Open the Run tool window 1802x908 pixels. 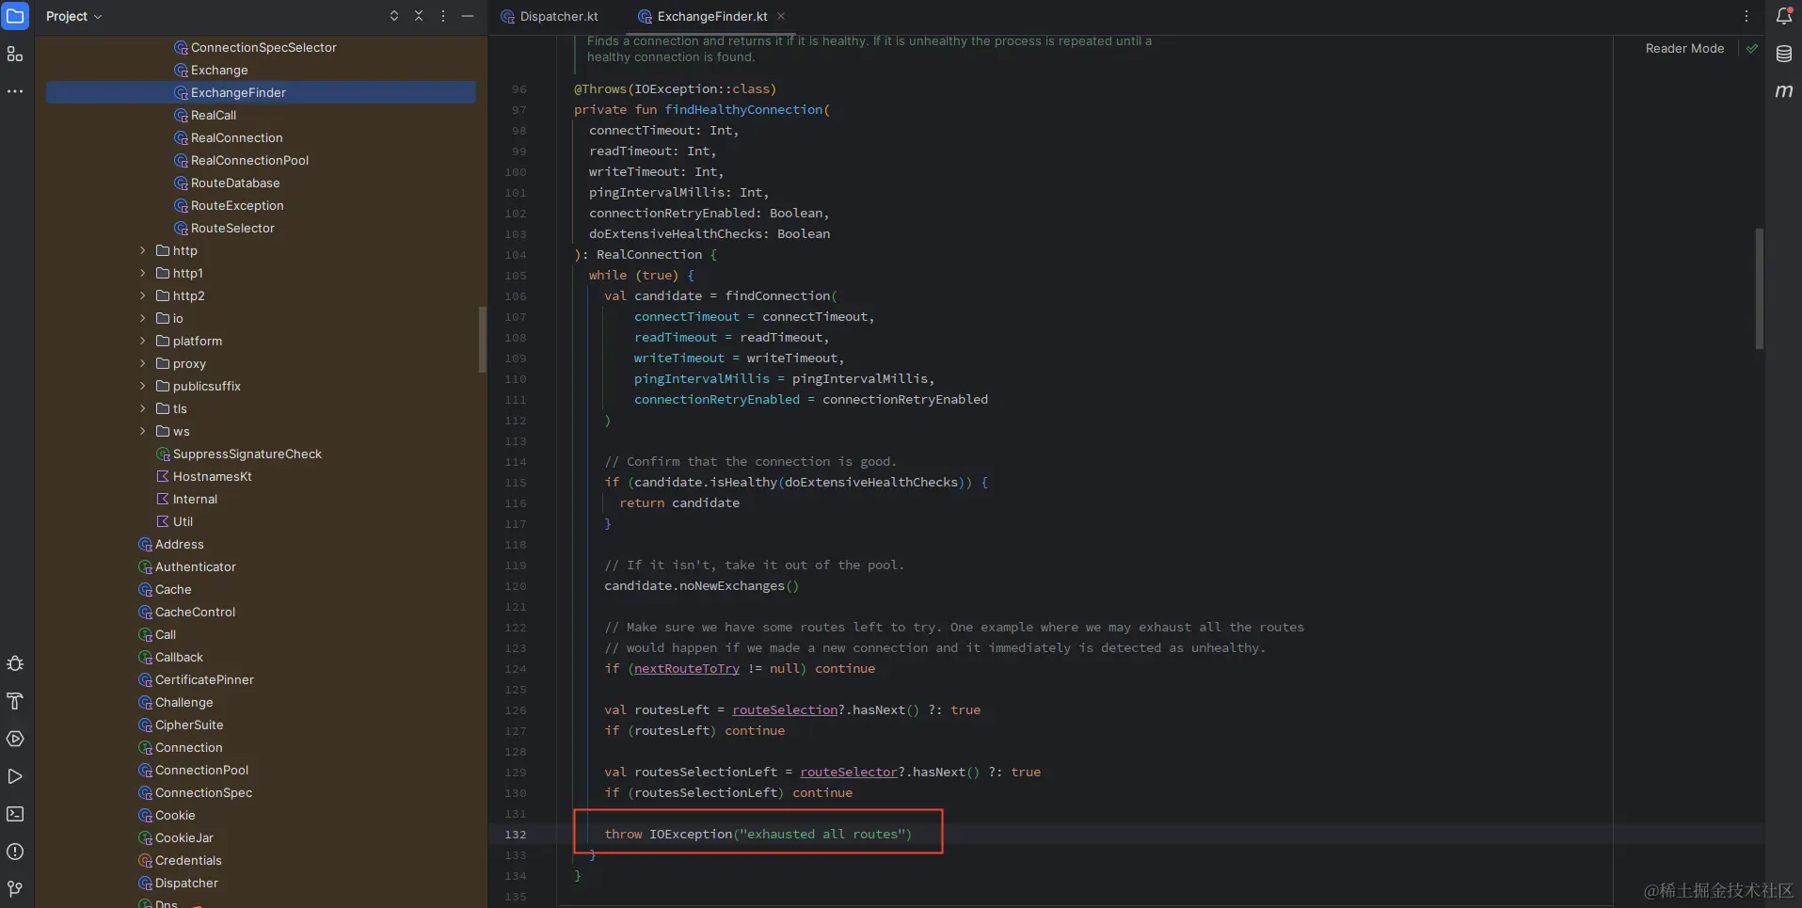point(15,776)
